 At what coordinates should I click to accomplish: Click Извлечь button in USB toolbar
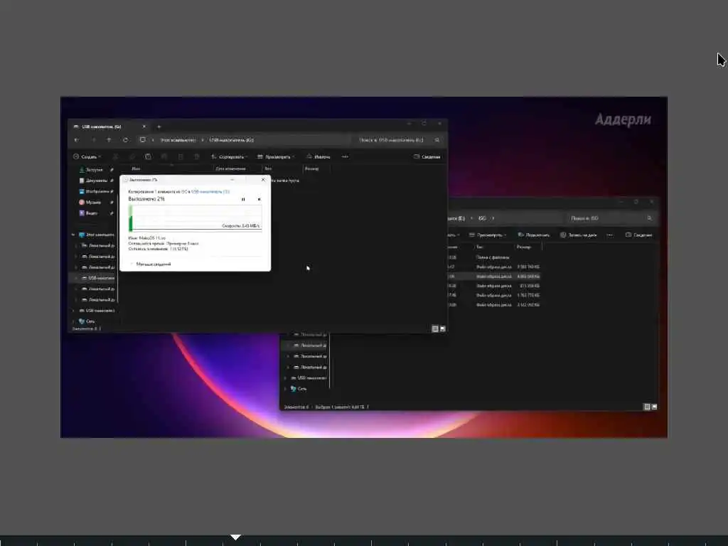click(x=318, y=157)
